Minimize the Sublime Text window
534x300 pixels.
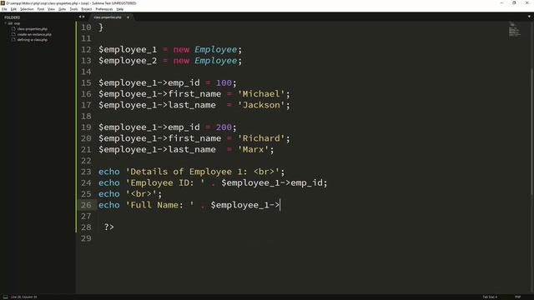501,3
